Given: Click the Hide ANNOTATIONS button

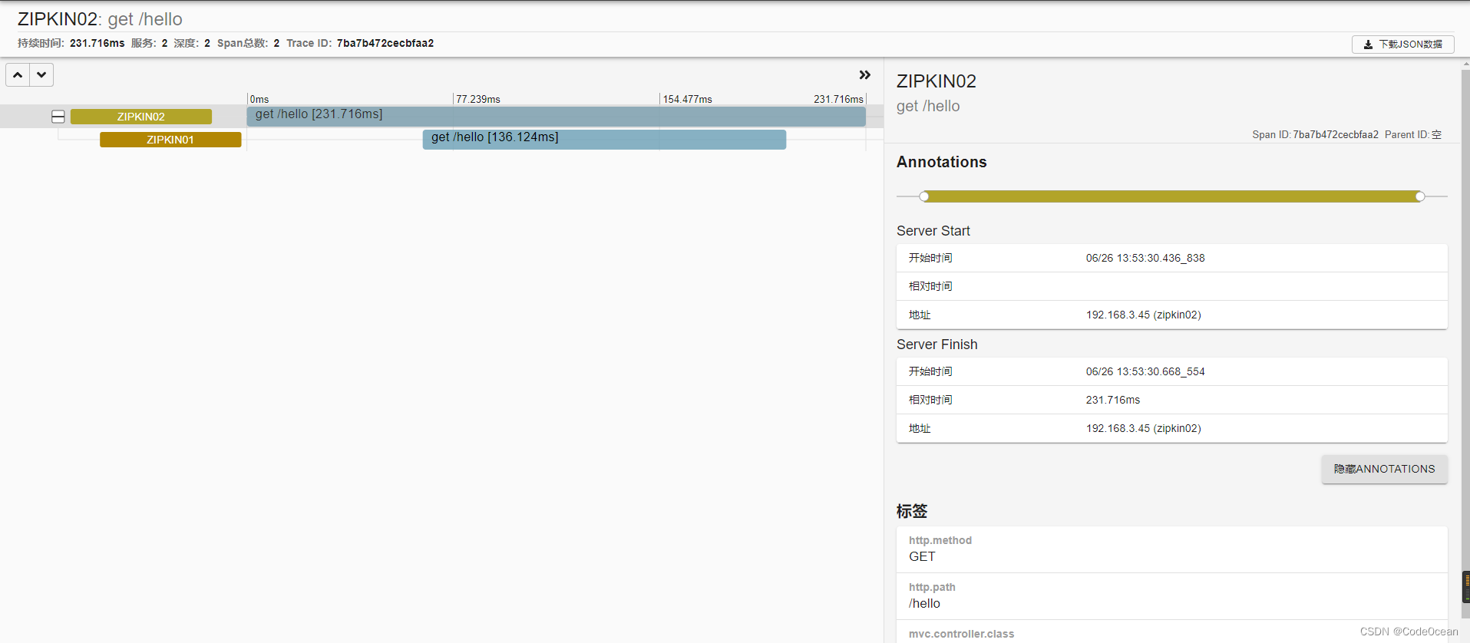Looking at the screenshot, I should tap(1384, 469).
